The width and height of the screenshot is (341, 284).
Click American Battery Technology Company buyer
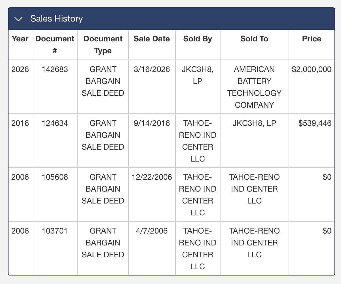(254, 87)
